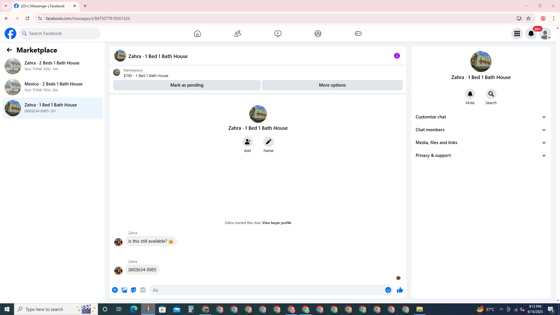The width and height of the screenshot is (560, 315).
Task: Click the (860)634-8985 message bubble
Action: point(142,270)
